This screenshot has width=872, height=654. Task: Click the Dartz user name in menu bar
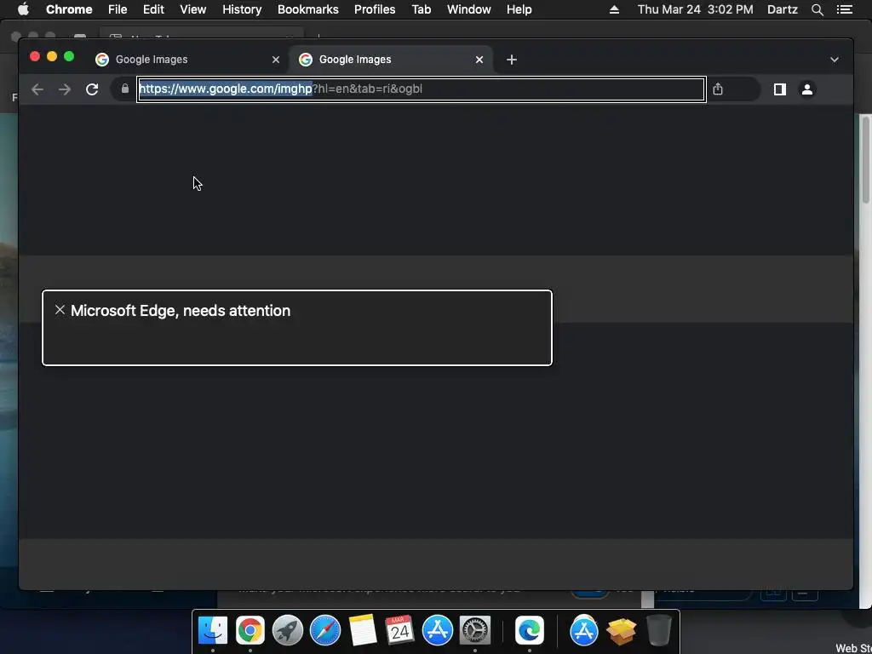pos(783,9)
